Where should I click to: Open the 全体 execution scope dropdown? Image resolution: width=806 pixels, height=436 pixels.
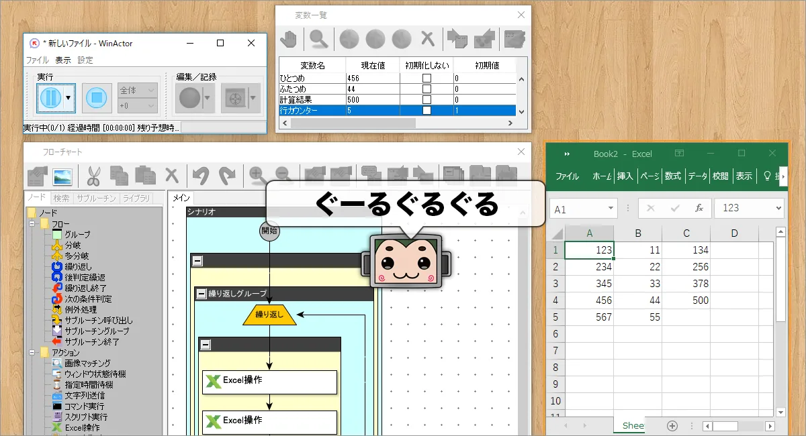(138, 90)
